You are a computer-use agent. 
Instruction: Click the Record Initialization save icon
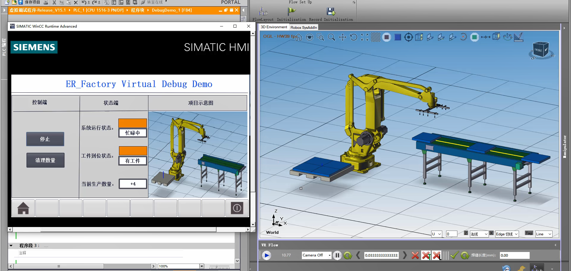click(x=331, y=12)
